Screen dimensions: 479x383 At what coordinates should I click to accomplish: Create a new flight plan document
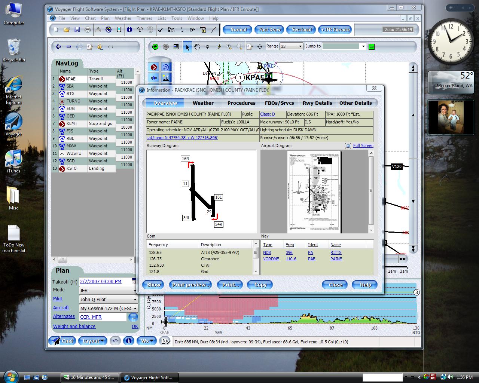click(x=56, y=30)
